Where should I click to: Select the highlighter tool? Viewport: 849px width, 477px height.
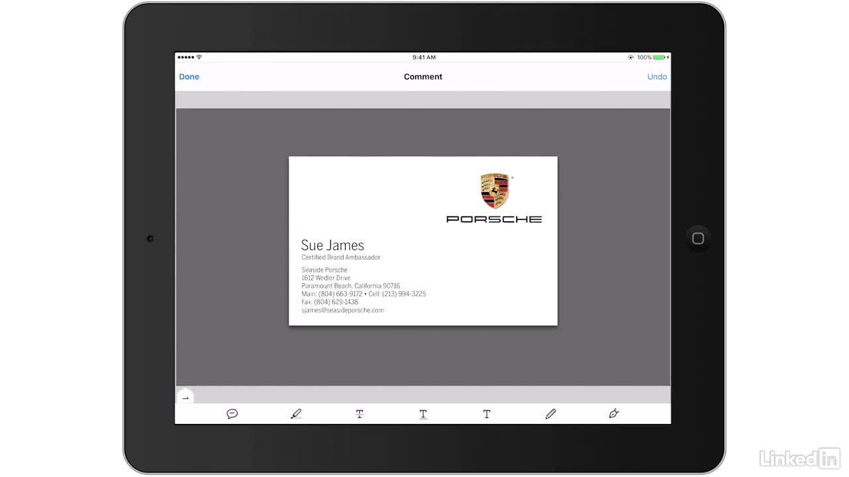[x=296, y=414]
